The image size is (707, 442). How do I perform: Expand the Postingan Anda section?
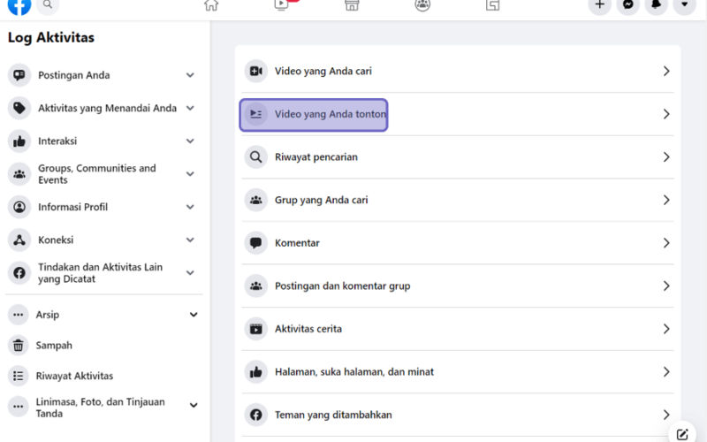coord(103,75)
